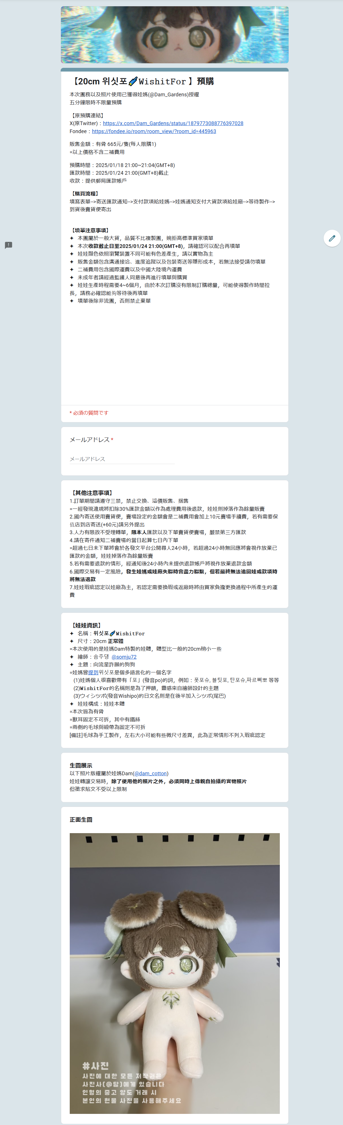Click the '主題：向流星許願的狗狗' line
The image size is (343, 1125).
102,664
